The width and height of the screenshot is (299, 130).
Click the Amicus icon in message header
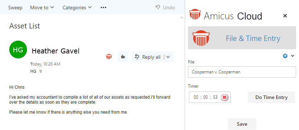(x=109, y=57)
